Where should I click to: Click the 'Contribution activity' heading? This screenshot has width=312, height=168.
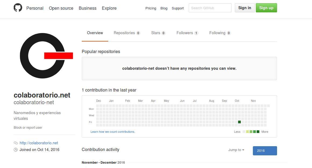(x=101, y=149)
